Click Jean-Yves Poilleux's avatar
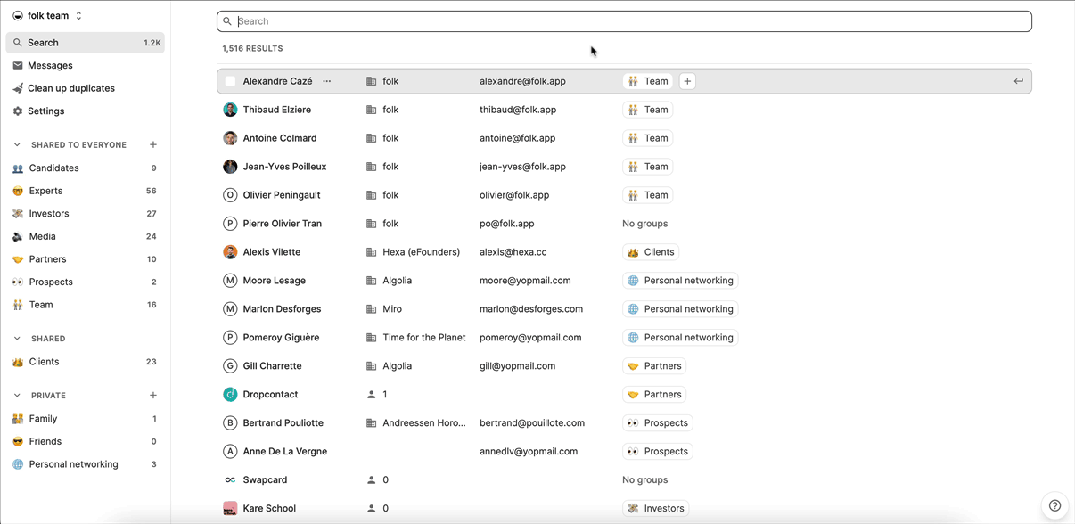This screenshot has width=1075, height=524. tap(230, 167)
